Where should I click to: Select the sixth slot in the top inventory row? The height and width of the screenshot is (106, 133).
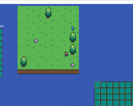coord(128,84)
